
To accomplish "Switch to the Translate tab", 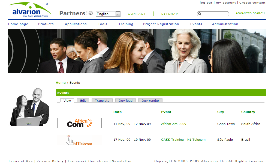I will tap(102, 101).
